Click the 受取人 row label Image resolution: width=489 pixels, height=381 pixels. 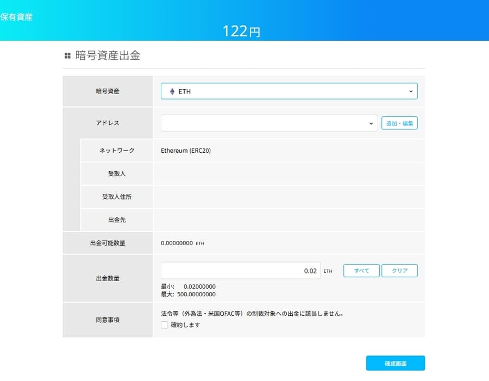tap(117, 173)
